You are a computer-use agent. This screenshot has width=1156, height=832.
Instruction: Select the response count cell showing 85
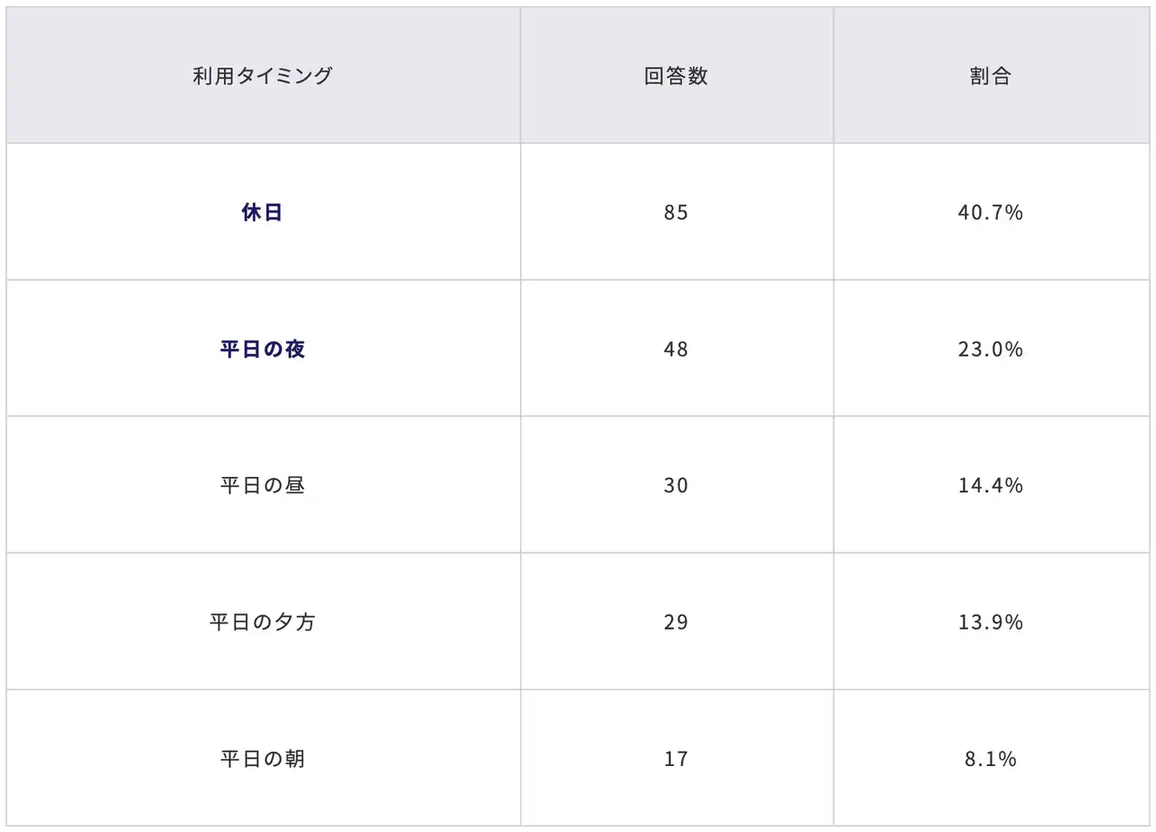tap(676, 212)
